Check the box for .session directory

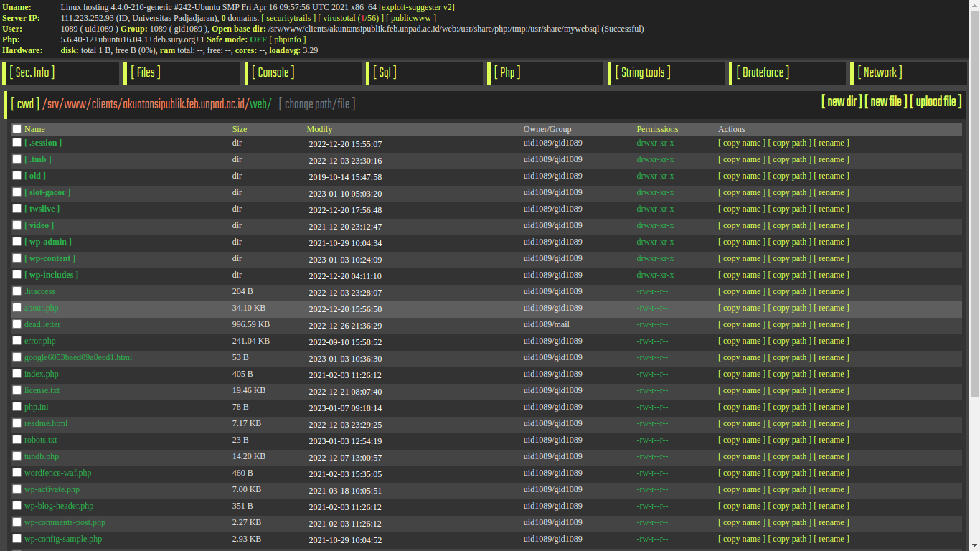click(17, 143)
